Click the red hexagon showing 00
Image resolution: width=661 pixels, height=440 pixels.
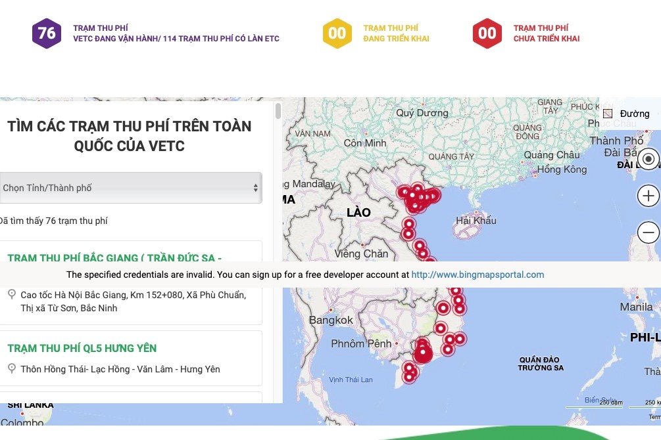(487, 33)
